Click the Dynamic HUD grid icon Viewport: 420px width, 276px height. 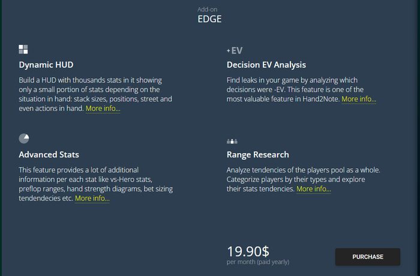coord(23,50)
